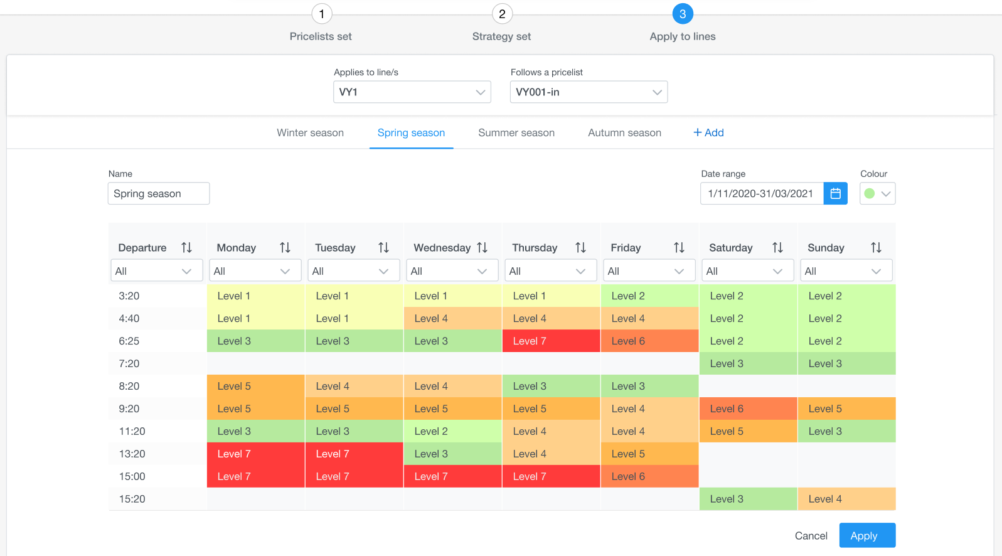Sort by the Wednesday column
The height and width of the screenshot is (556, 1002).
tap(482, 247)
